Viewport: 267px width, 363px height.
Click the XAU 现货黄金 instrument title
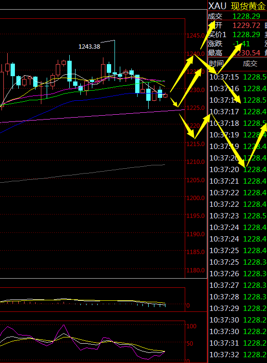237,6
